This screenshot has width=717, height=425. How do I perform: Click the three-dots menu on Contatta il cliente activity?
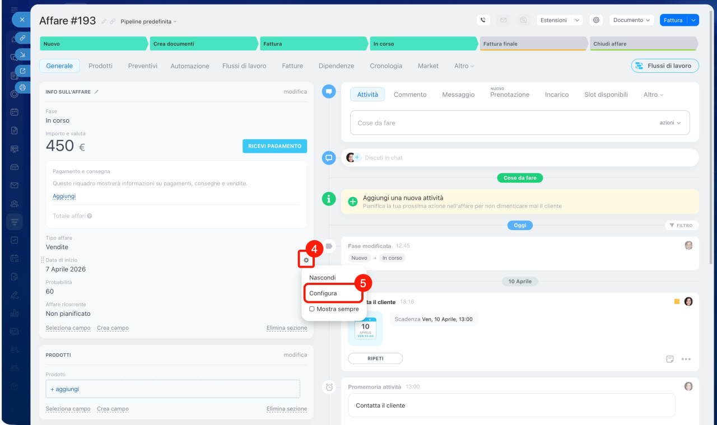pos(686,359)
